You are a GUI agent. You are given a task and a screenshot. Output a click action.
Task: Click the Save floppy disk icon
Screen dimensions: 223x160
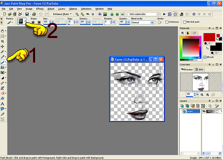tap(27, 14)
